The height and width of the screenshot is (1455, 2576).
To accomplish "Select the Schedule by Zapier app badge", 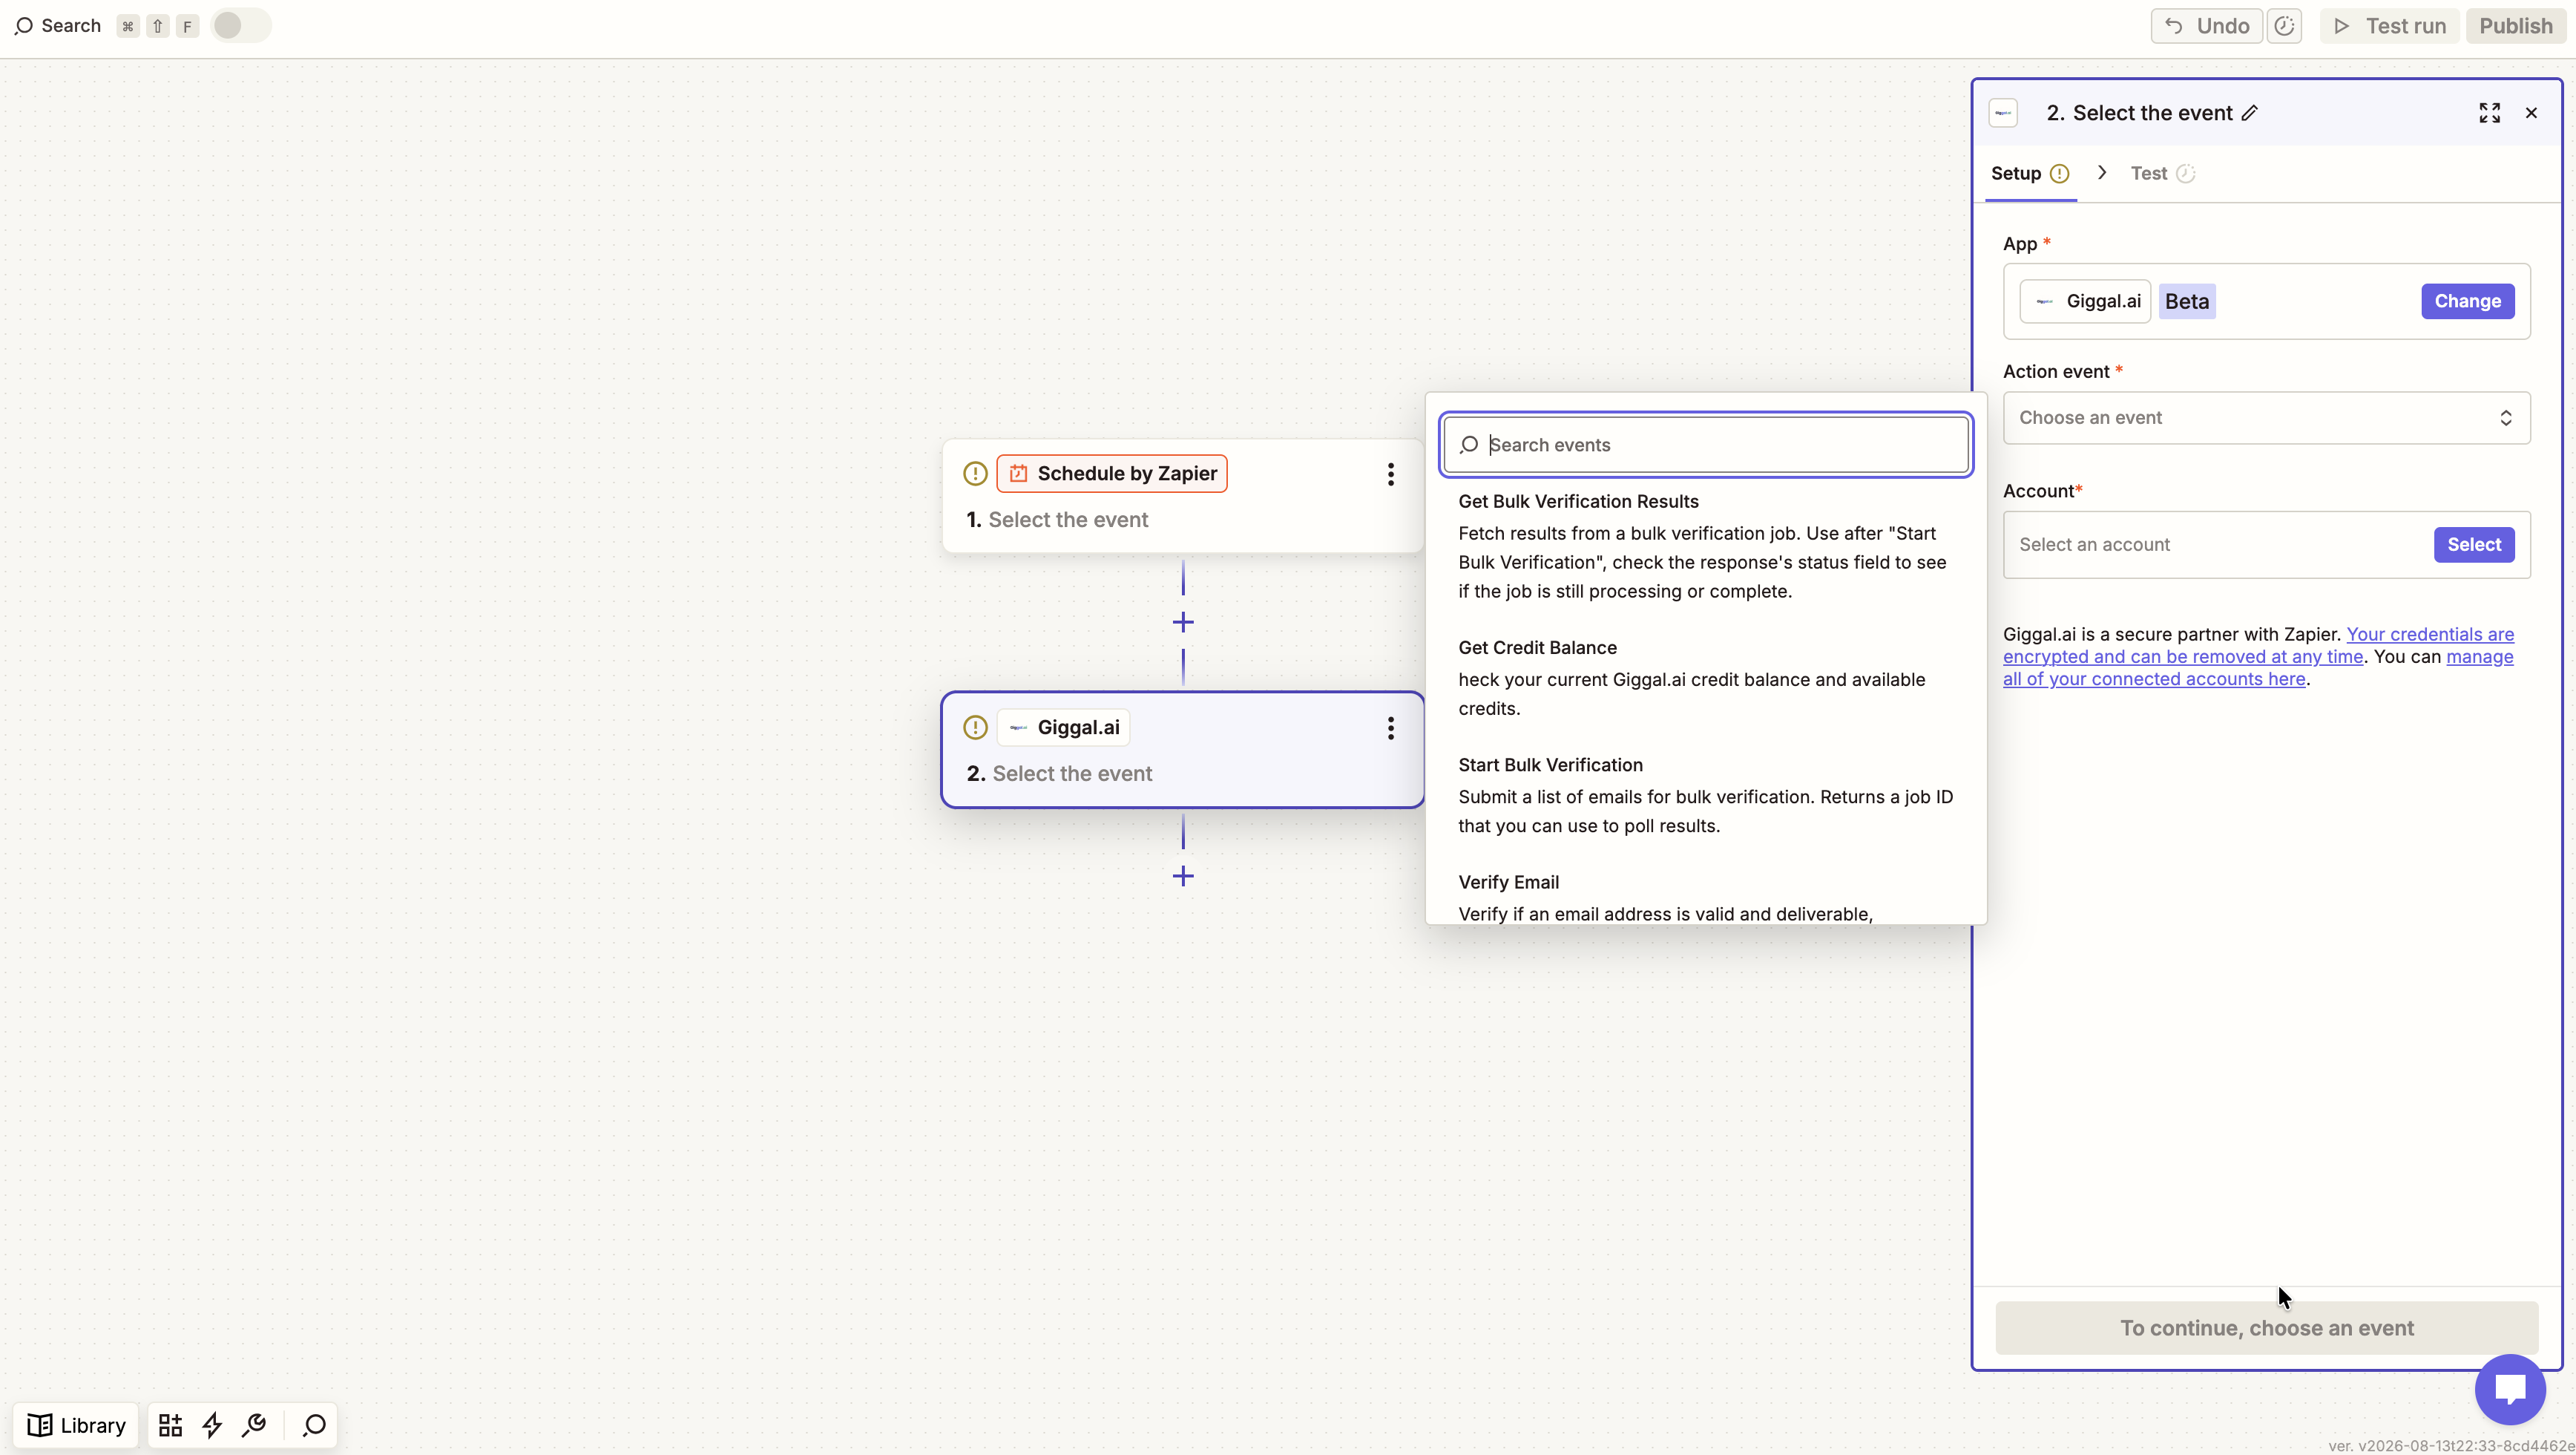I will click(1112, 474).
